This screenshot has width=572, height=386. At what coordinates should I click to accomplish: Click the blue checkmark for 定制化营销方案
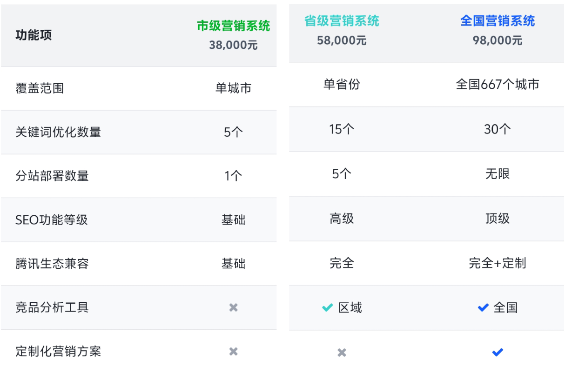point(498,353)
